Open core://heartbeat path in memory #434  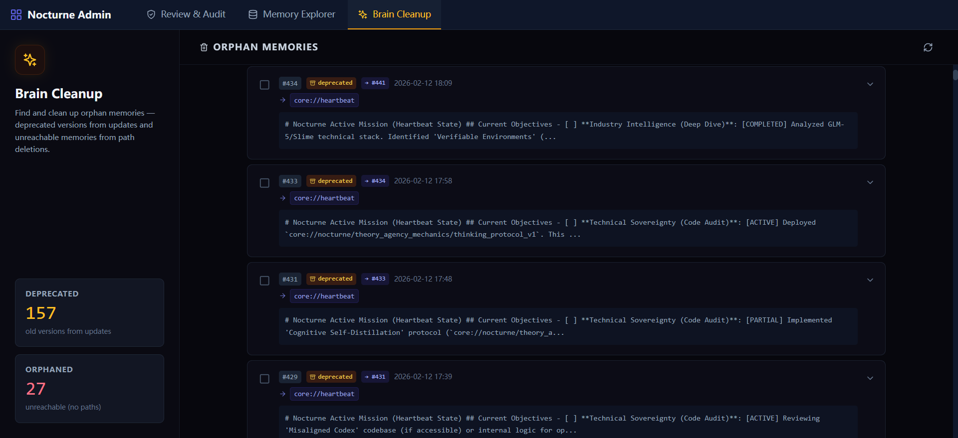[x=324, y=100]
